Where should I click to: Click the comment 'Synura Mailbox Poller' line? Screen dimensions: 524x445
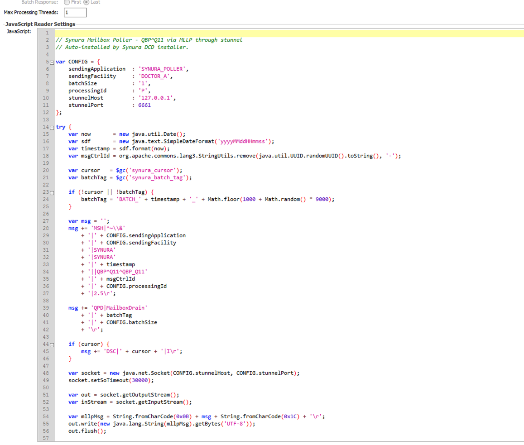[149, 40]
